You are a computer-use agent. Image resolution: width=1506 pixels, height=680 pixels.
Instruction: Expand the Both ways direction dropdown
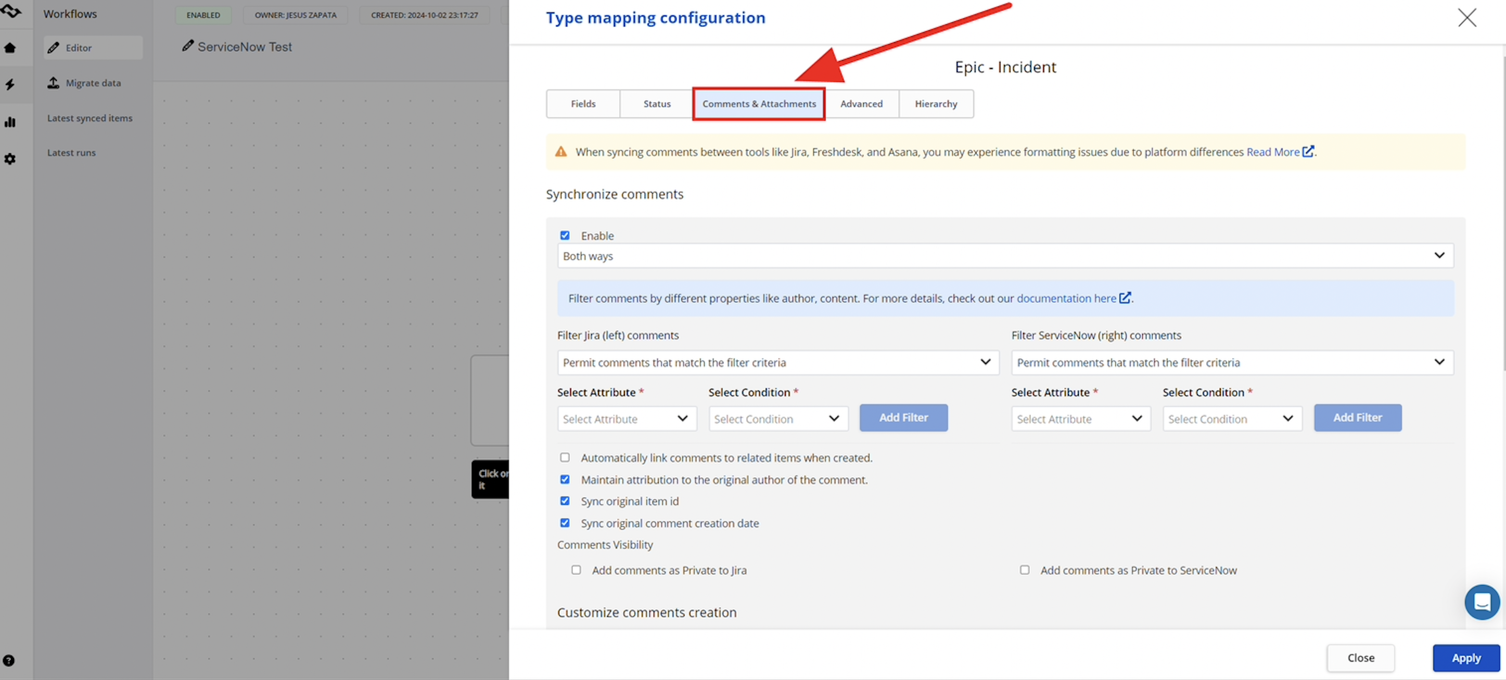(1005, 256)
